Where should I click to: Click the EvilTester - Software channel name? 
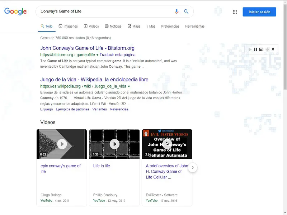(162, 195)
